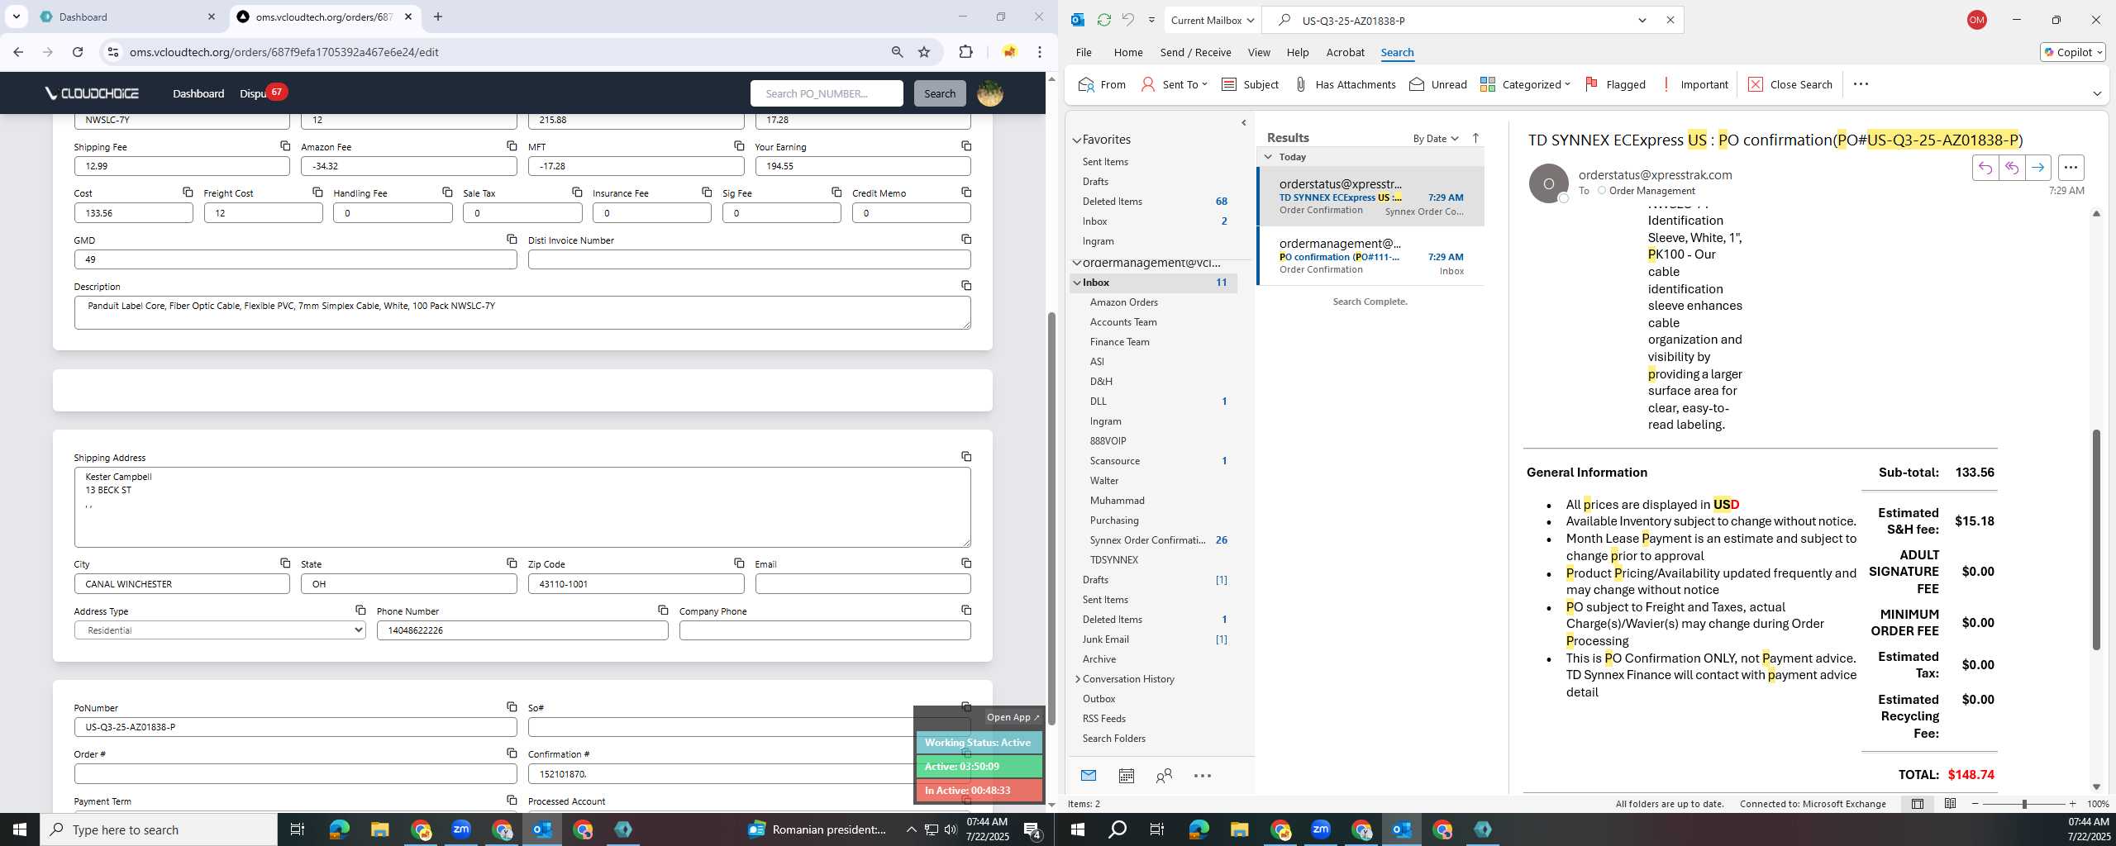
Task: Copy the Zip Code field value
Action: (739, 563)
